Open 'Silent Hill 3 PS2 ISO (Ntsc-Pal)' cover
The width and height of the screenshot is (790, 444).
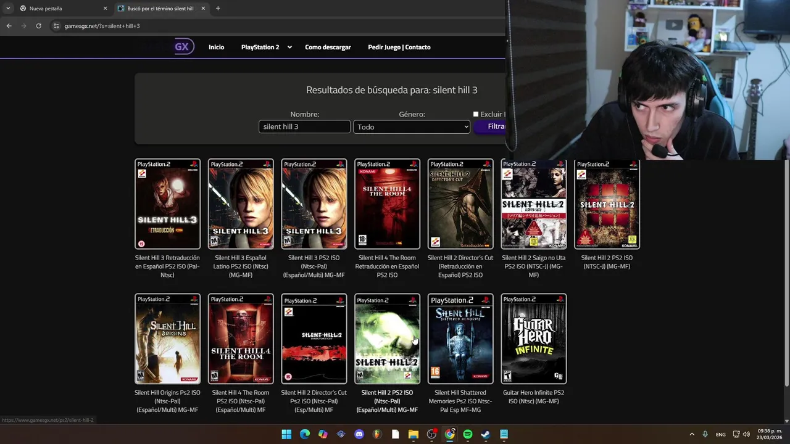314,204
